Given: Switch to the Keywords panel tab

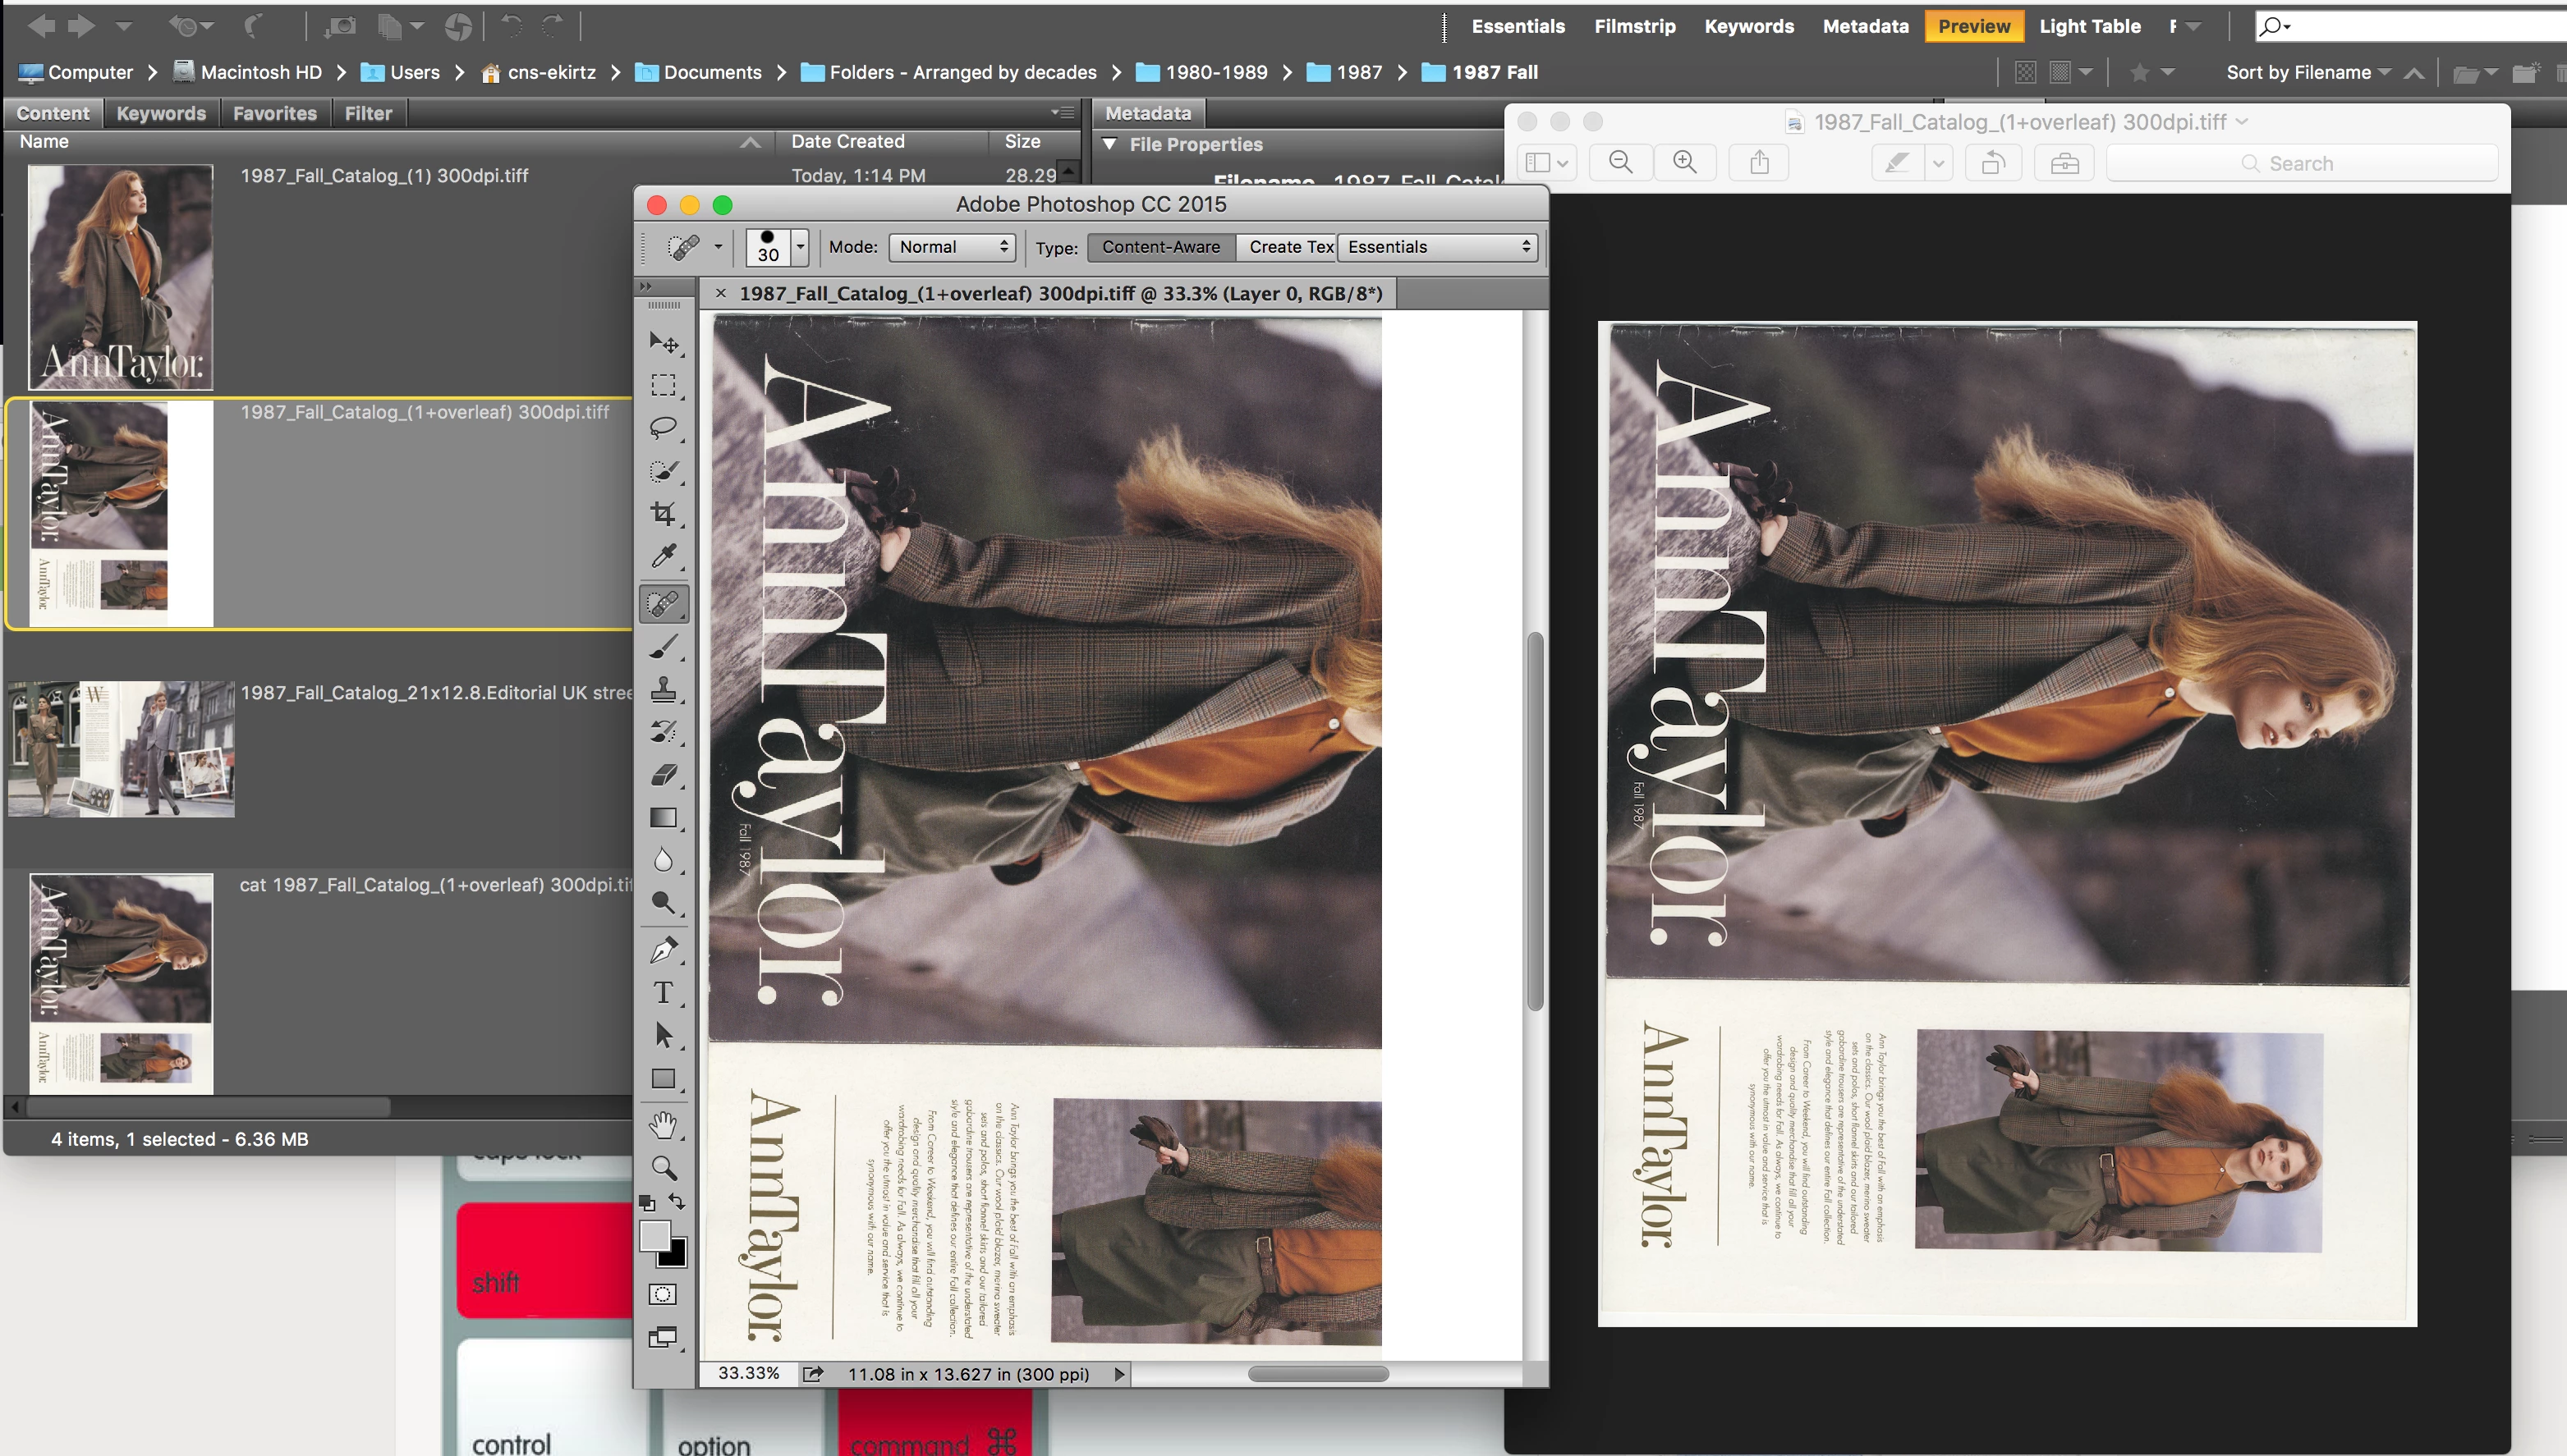Looking at the screenshot, I should [161, 113].
